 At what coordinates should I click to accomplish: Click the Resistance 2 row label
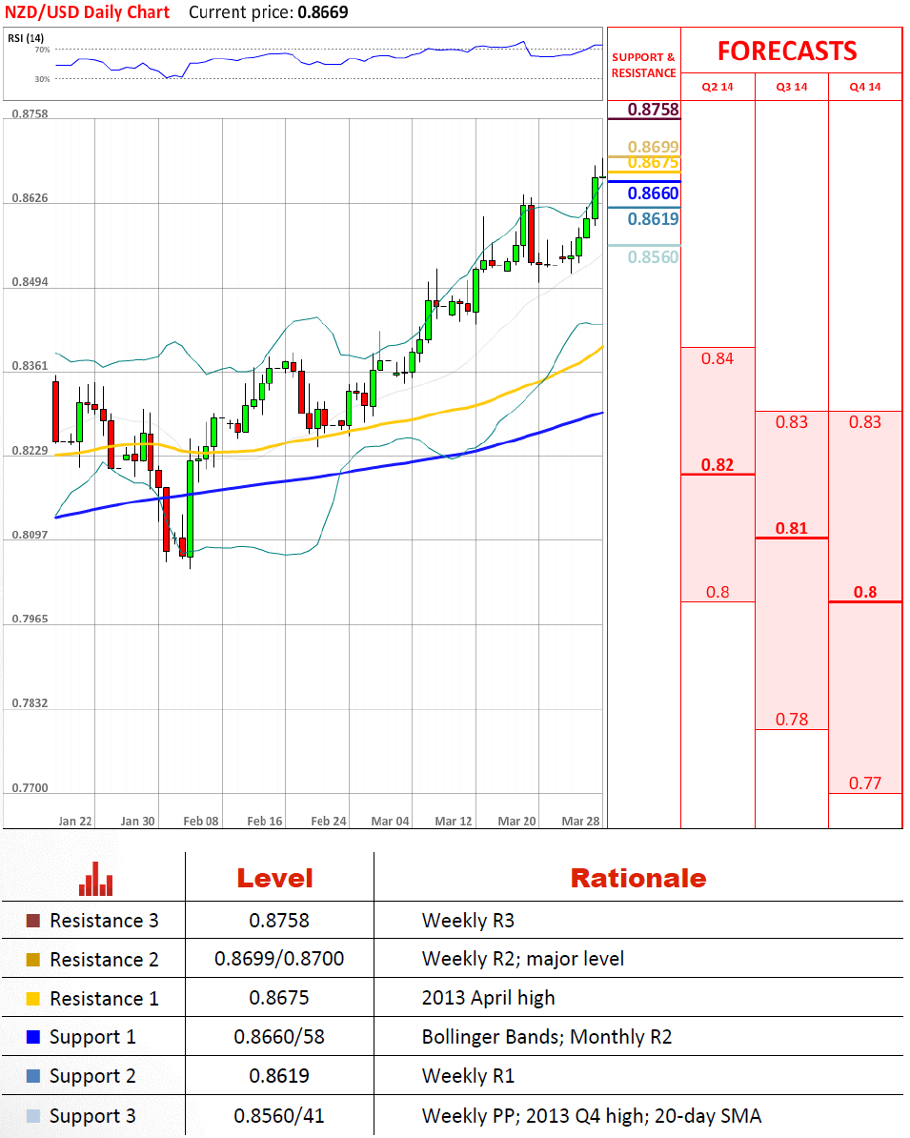[104, 960]
